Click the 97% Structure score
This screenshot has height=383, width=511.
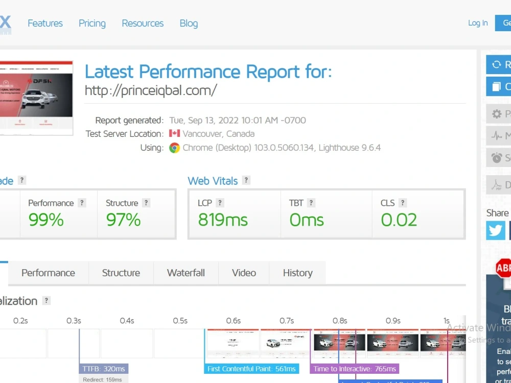(123, 220)
